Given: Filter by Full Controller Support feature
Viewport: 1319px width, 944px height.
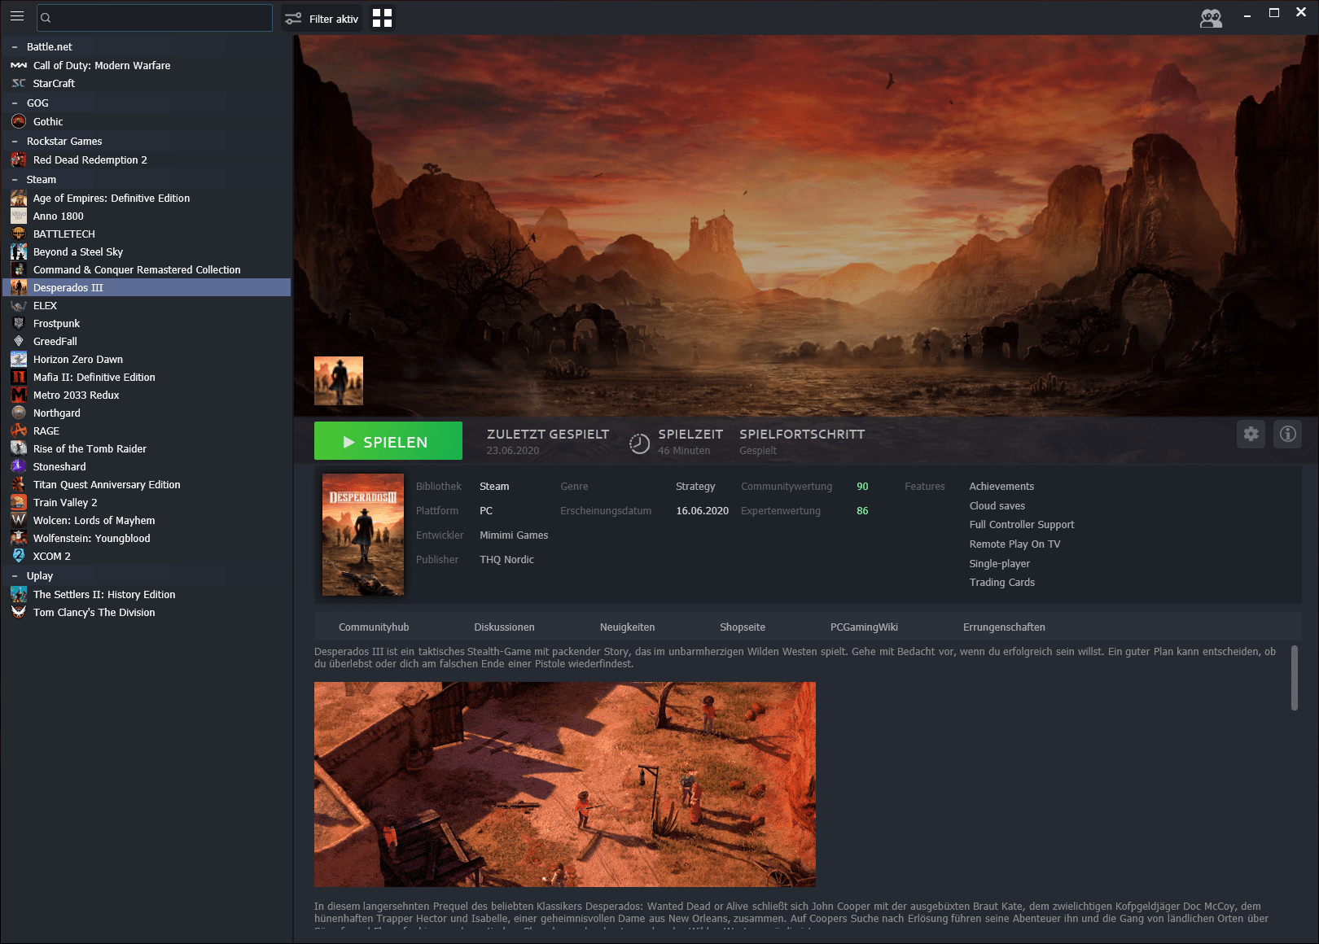Looking at the screenshot, I should (1022, 525).
